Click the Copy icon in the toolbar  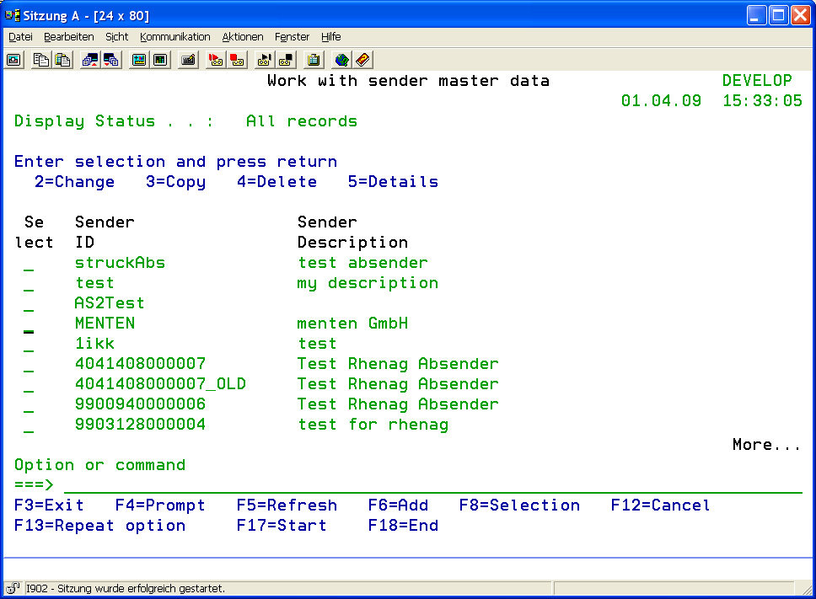(x=40, y=60)
